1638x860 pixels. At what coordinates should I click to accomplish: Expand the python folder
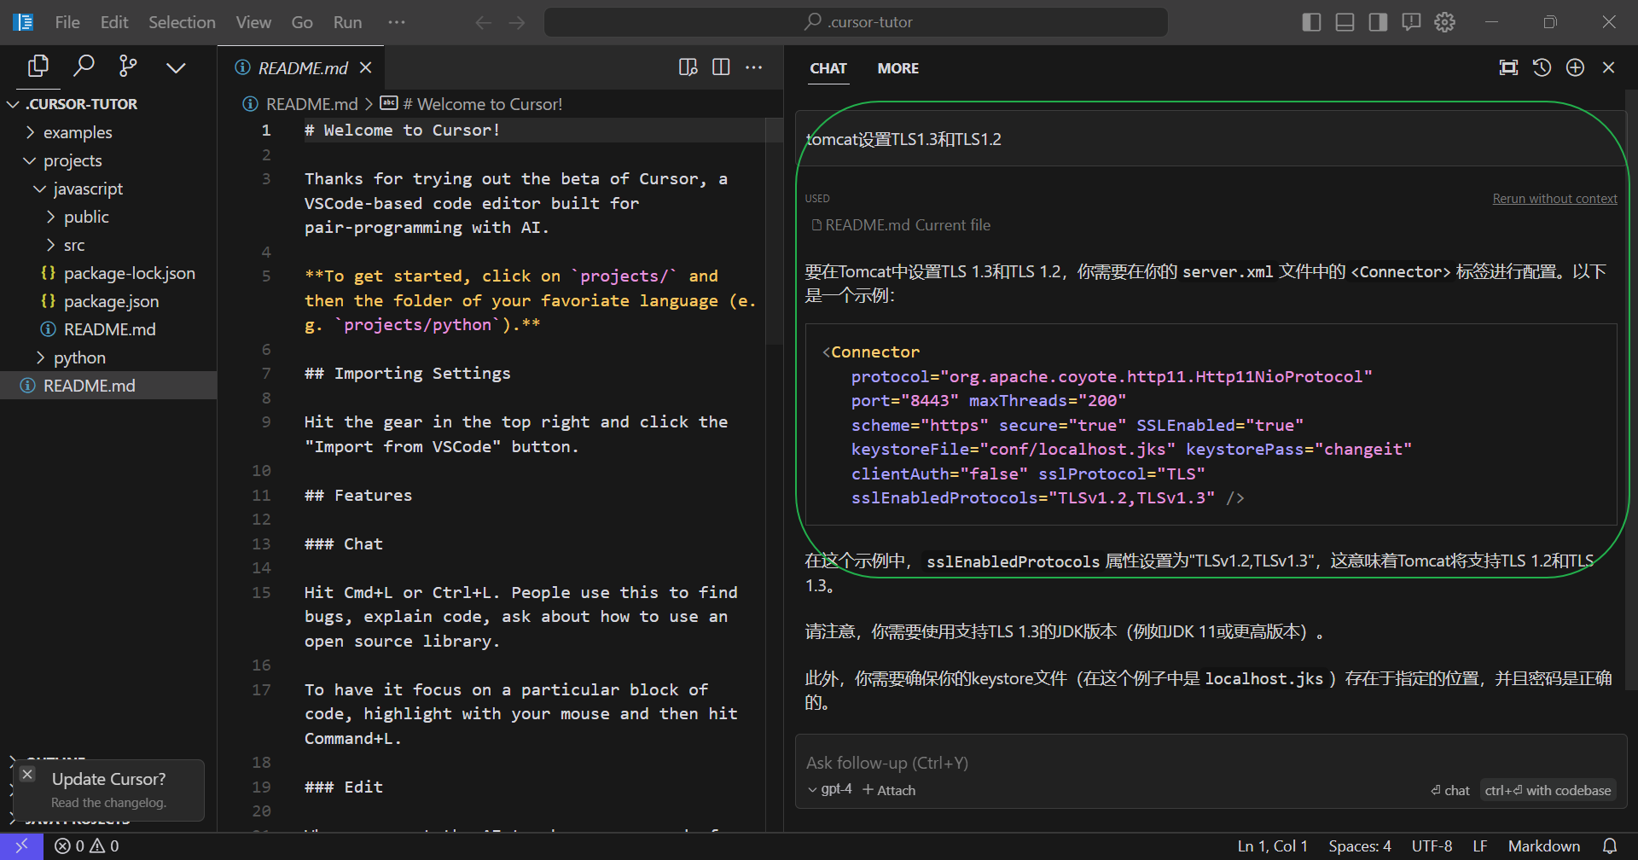[x=108, y=357]
